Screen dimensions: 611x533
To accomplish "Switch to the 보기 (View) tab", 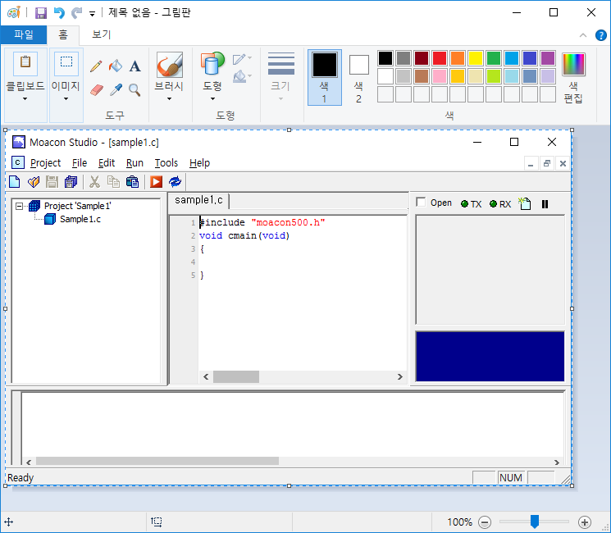I will coord(101,35).
